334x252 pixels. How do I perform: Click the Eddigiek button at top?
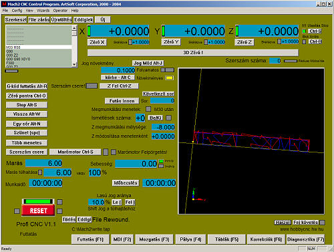click(x=83, y=19)
